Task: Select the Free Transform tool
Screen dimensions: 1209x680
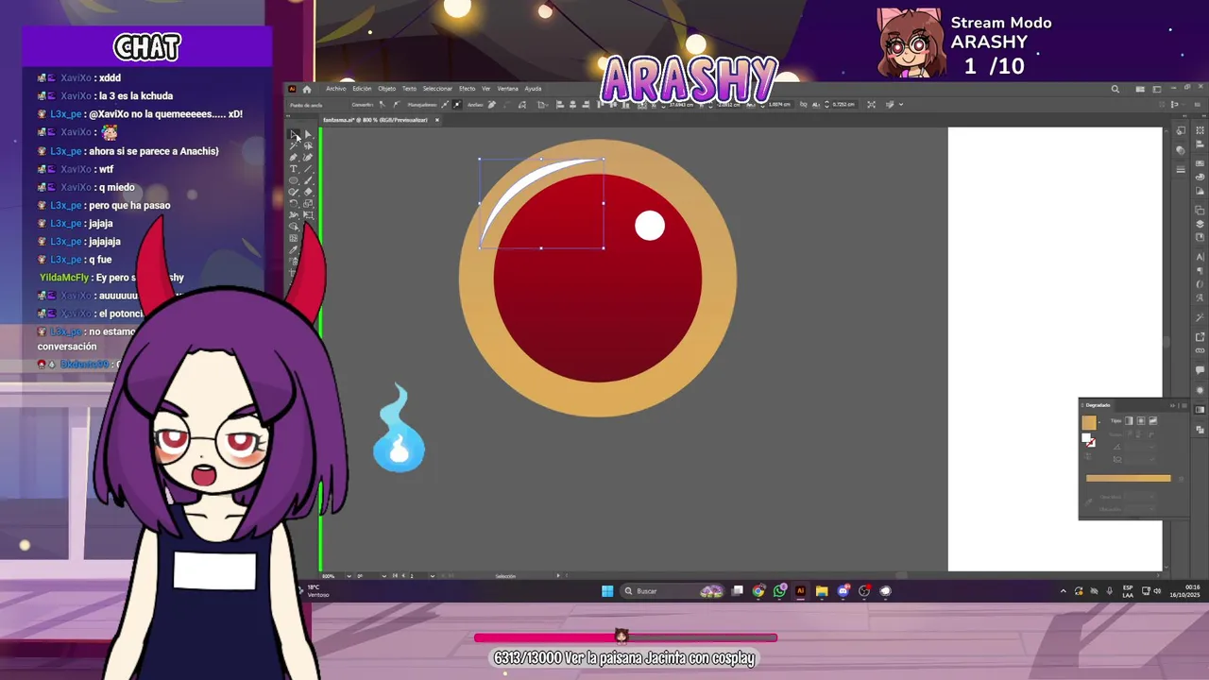Action: pos(309,214)
